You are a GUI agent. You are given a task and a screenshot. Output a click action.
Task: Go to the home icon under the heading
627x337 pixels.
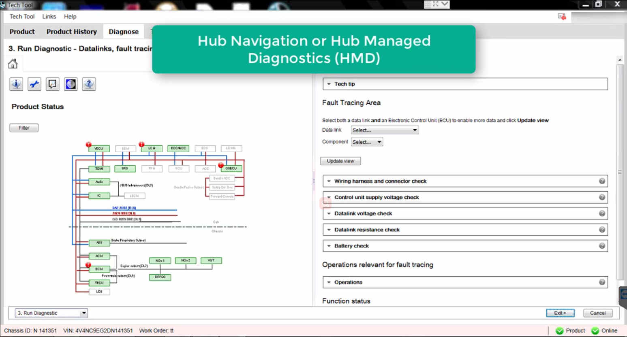click(13, 64)
